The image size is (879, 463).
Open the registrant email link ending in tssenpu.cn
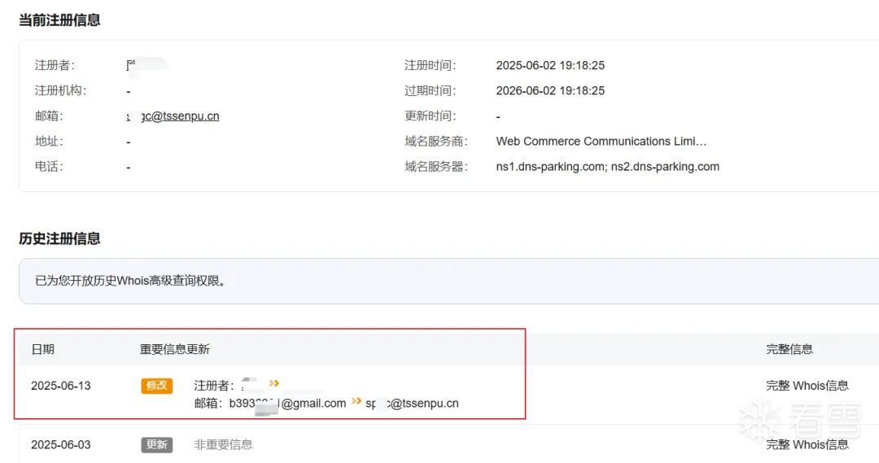tap(173, 116)
